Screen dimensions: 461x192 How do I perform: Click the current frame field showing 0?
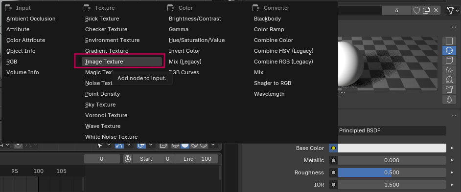[101, 159]
